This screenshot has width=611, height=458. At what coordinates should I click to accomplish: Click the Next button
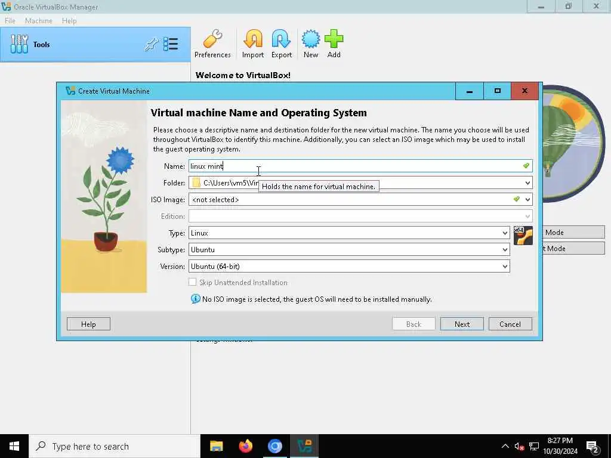(x=462, y=324)
